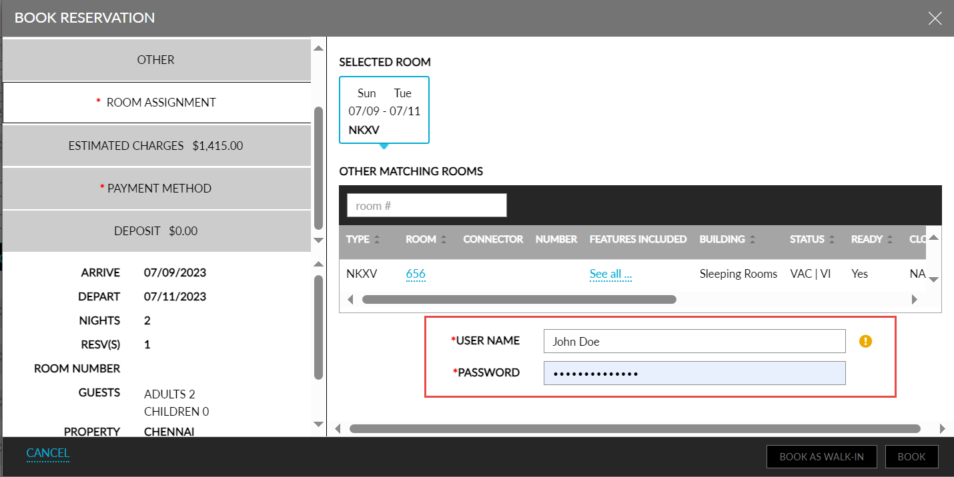Click into the USER NAME field
This screenshot has height=477, width=954.
[694, 341]
